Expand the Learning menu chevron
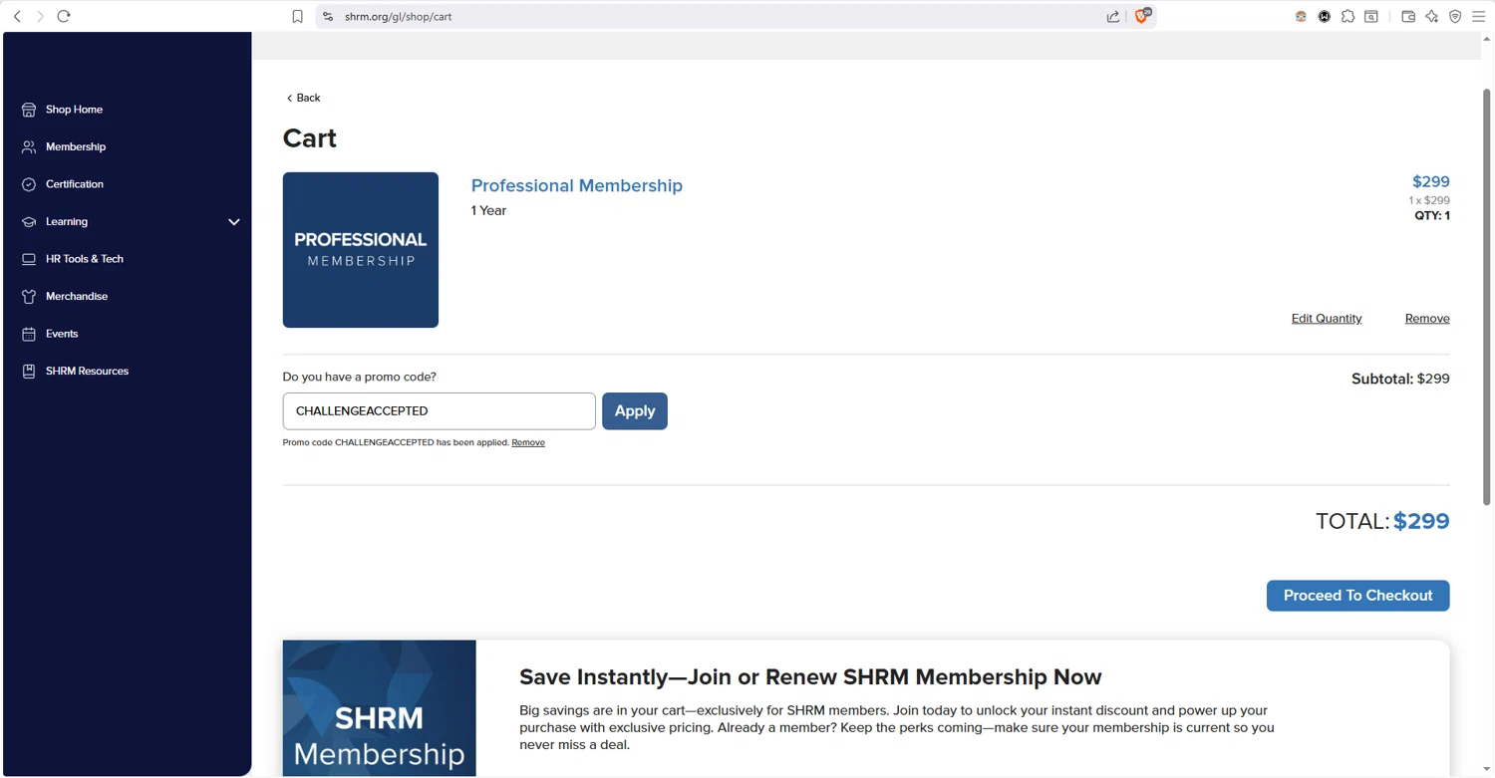1495x778 pixels. coord(234,221)
